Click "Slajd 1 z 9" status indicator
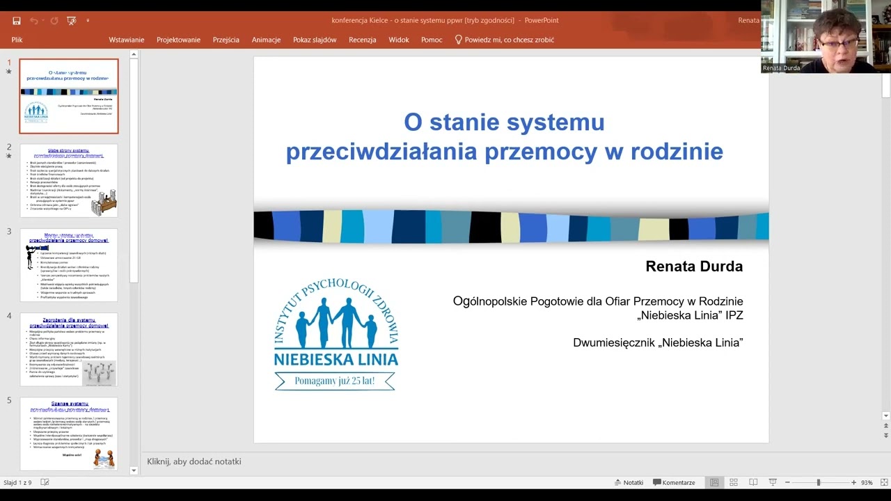The height and width of the screenshot is (501, 891). pyautogui.click(x=17, y=482)
